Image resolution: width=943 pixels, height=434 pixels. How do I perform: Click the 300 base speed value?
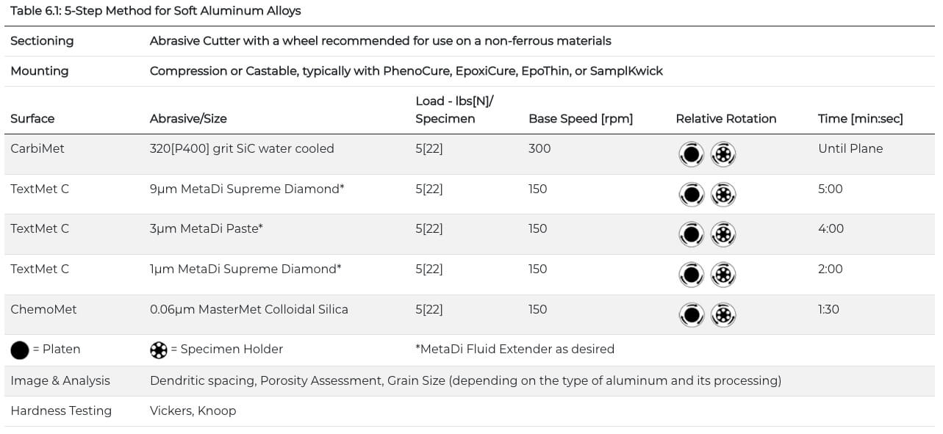tap(538, 148)
